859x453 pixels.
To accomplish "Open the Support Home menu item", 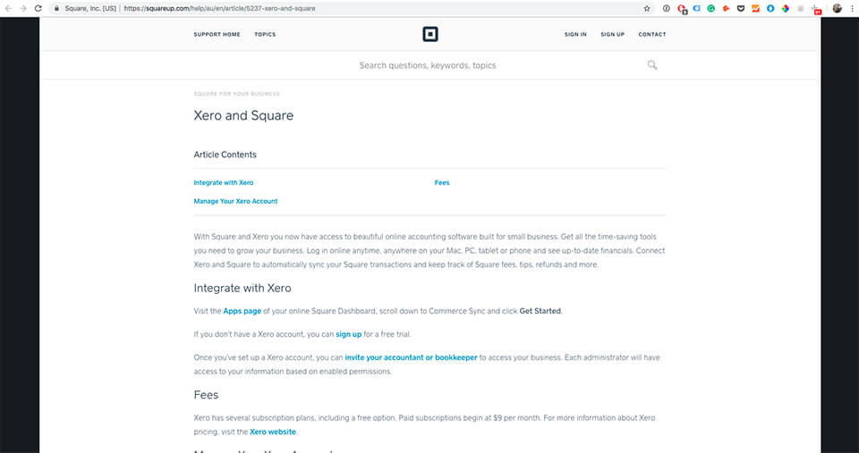I will (x=217, y=35).
